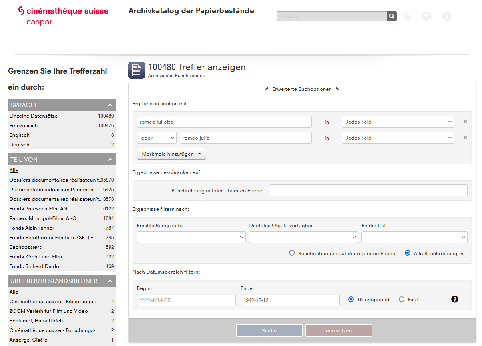Select the 'Exakt' date radio button
The width and height of the screenshot is (482, 346).
point(402,299)
